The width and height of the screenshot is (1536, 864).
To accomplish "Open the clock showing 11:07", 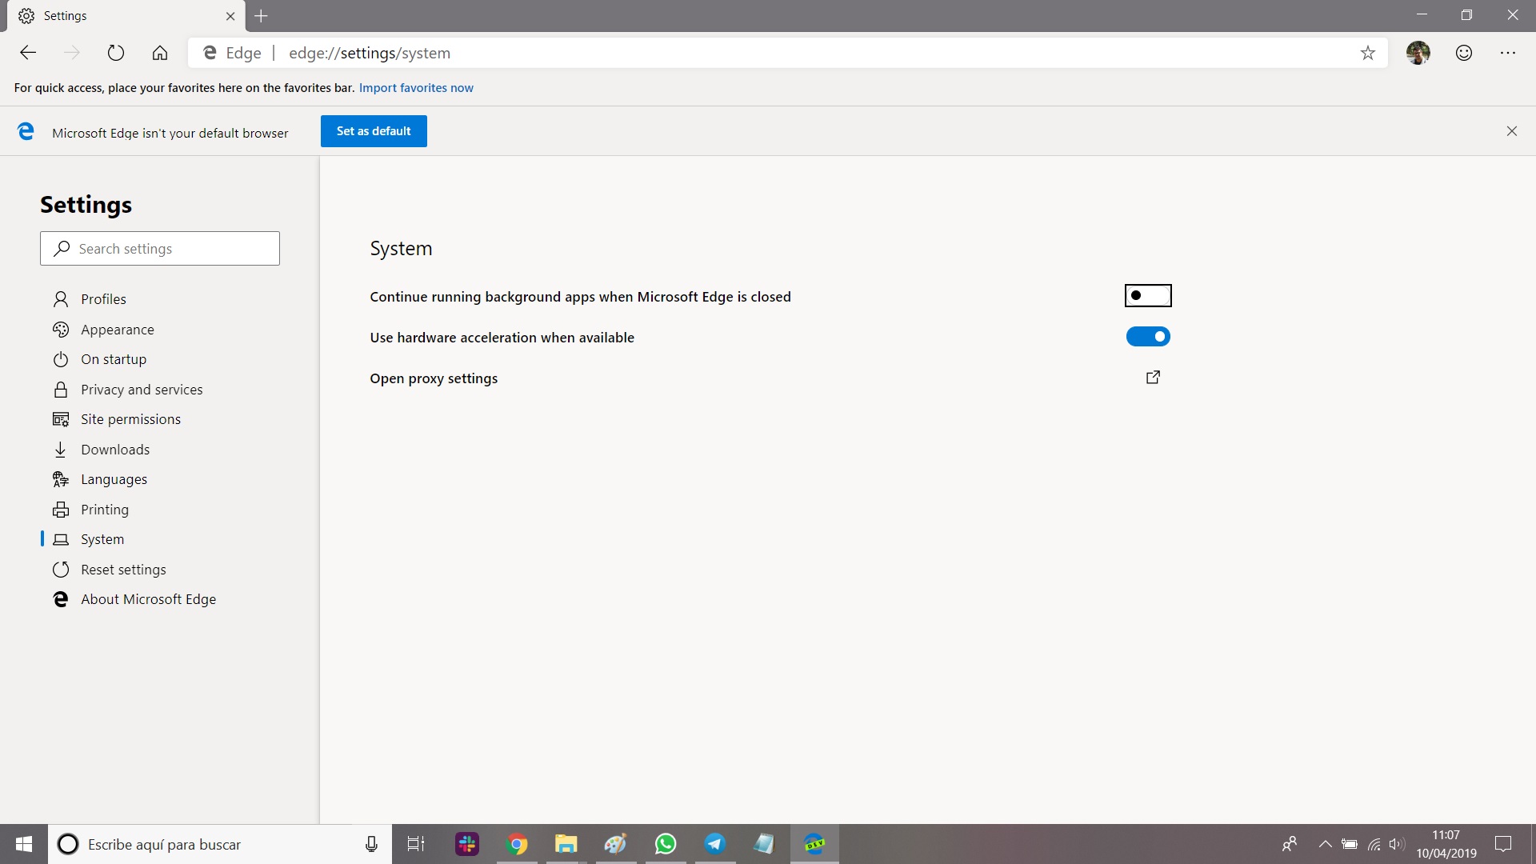I will click(x=1446, y=844).
